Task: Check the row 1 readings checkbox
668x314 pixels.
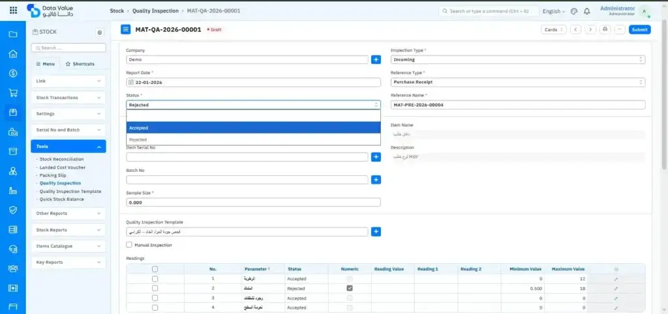Action: [x=155, y=279]
